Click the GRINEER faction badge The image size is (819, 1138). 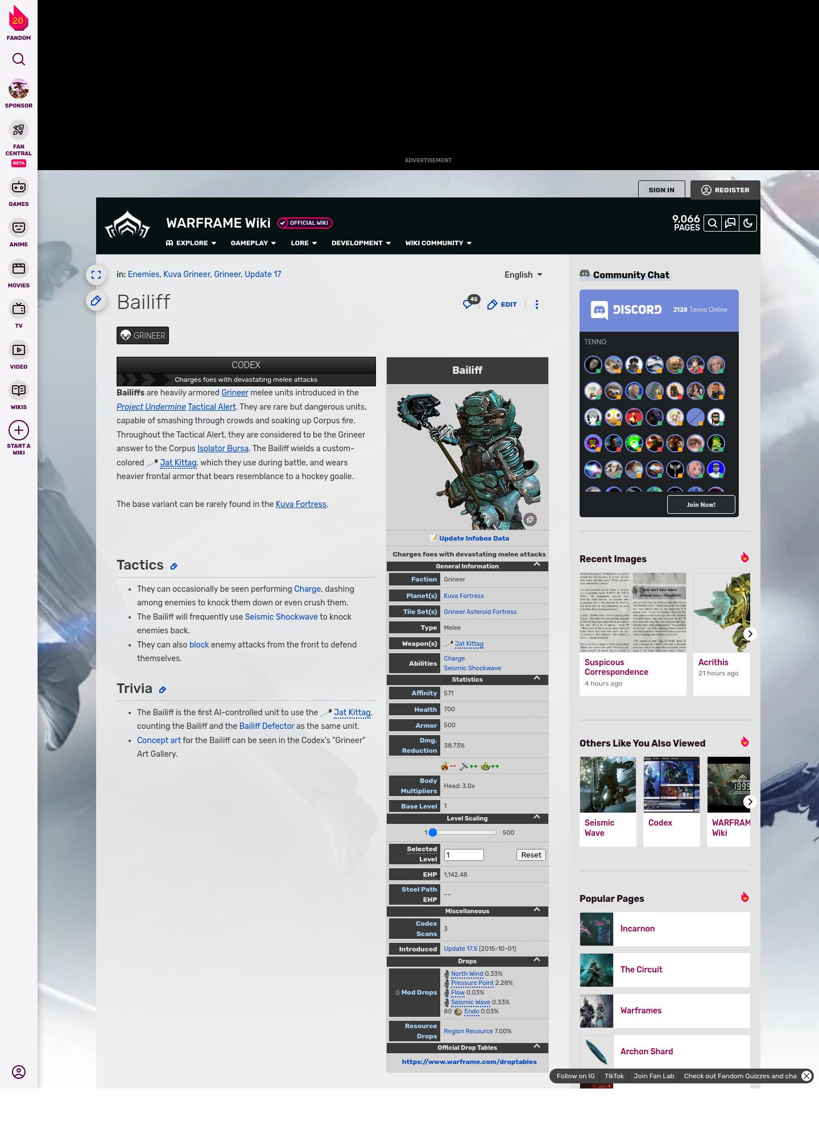(143, 336)
